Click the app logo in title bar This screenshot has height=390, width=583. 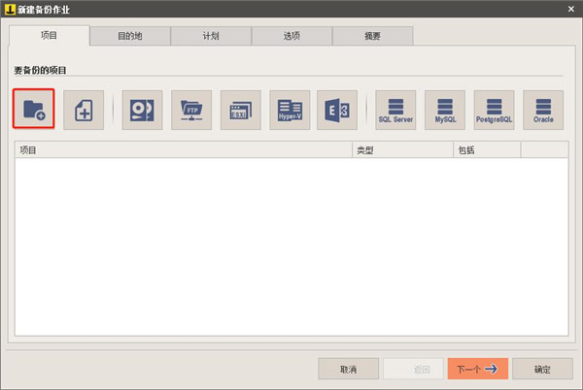pyautogui.click(x=10, y=9)
